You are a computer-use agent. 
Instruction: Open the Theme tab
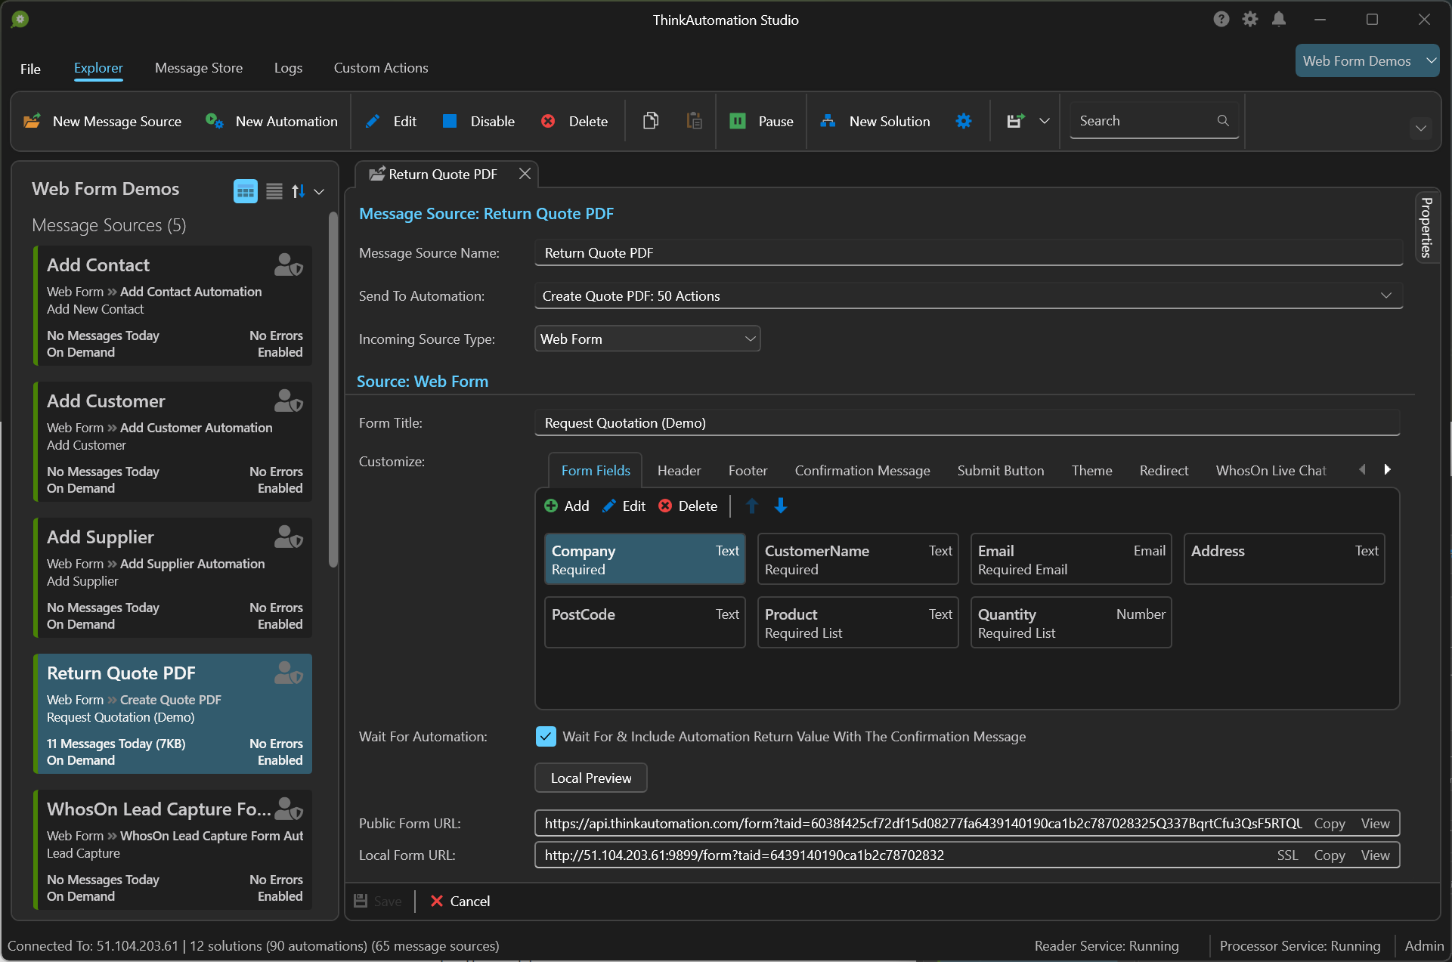[1091, 471]
